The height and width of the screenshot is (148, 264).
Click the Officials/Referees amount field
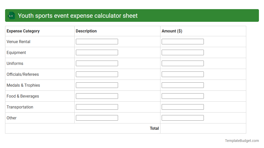(183, 74)
